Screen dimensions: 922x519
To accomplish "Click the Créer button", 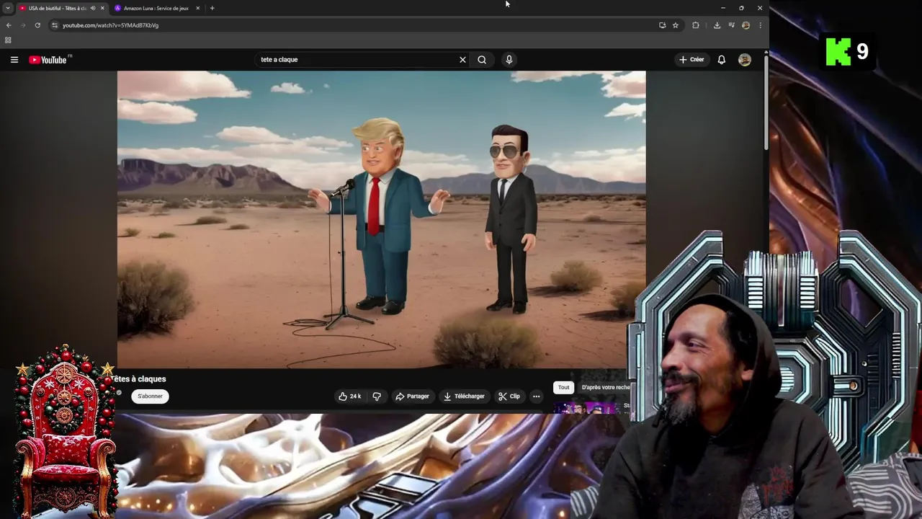I will (691, 60).
